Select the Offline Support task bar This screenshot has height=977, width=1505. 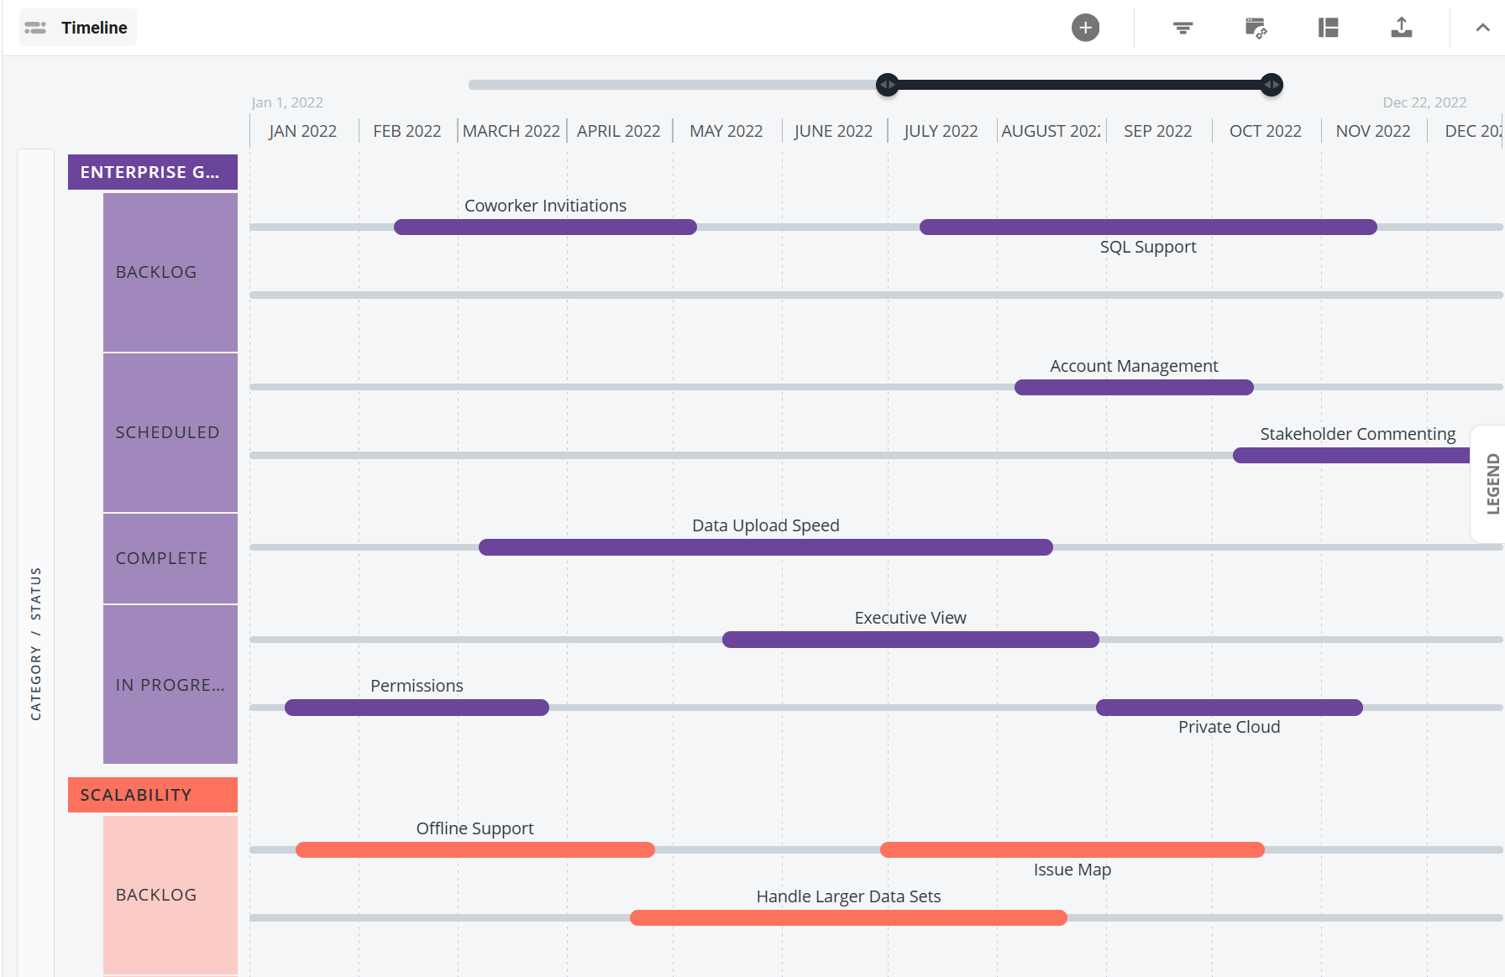(475, 849)
